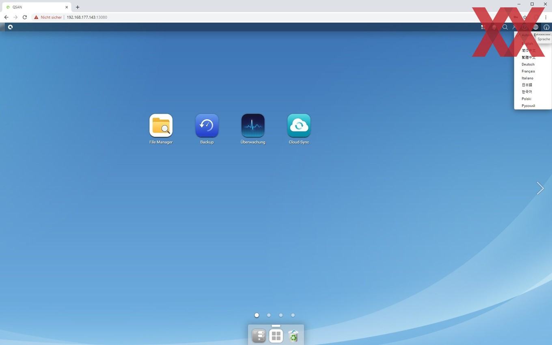Open the dashboard gauge icon
Viewport: 552px width, 345px height.
pos(546,27)
